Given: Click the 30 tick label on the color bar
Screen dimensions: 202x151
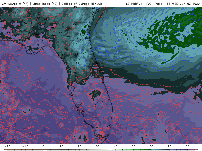Looking at the screenshot, I should [x=97, y=146].
